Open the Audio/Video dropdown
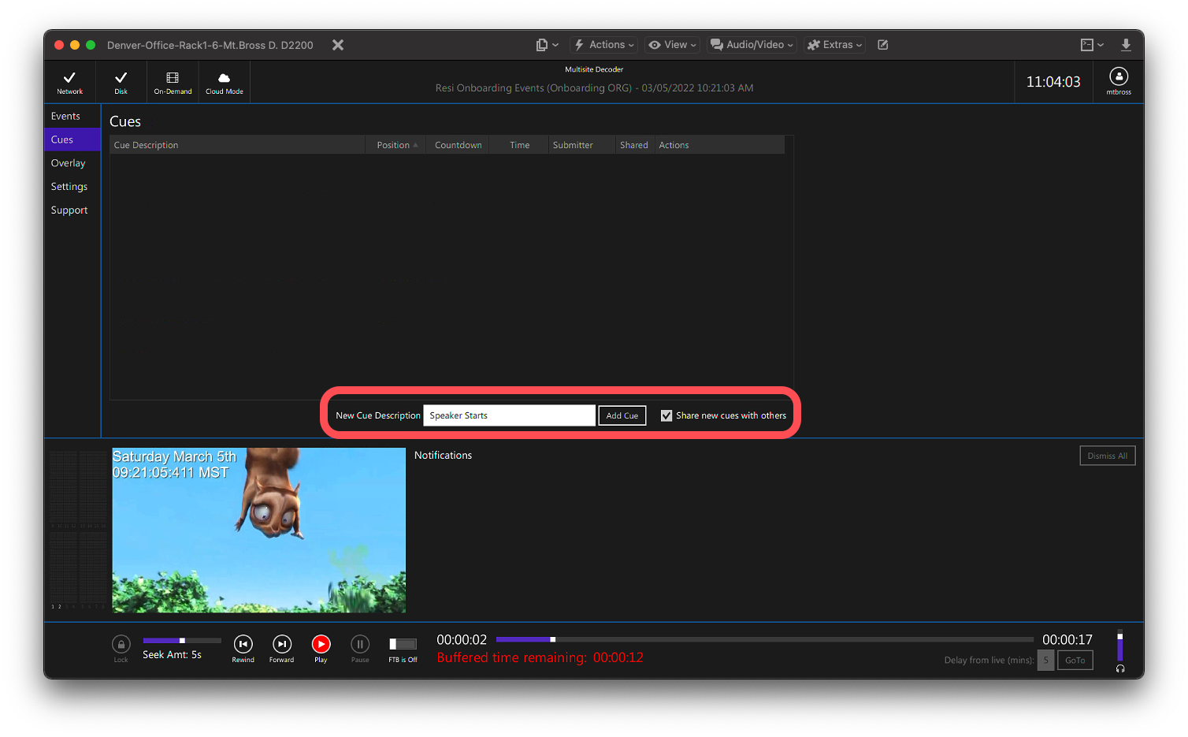This screenshot has height=737, width=1188. pos(751,45)
